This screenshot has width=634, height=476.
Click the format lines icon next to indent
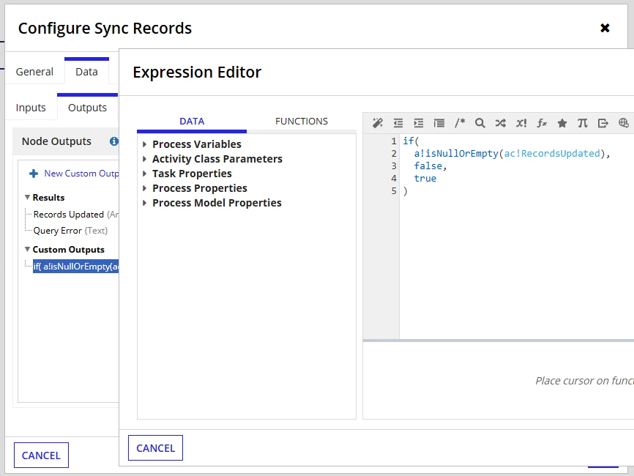(x=439, y=123)
